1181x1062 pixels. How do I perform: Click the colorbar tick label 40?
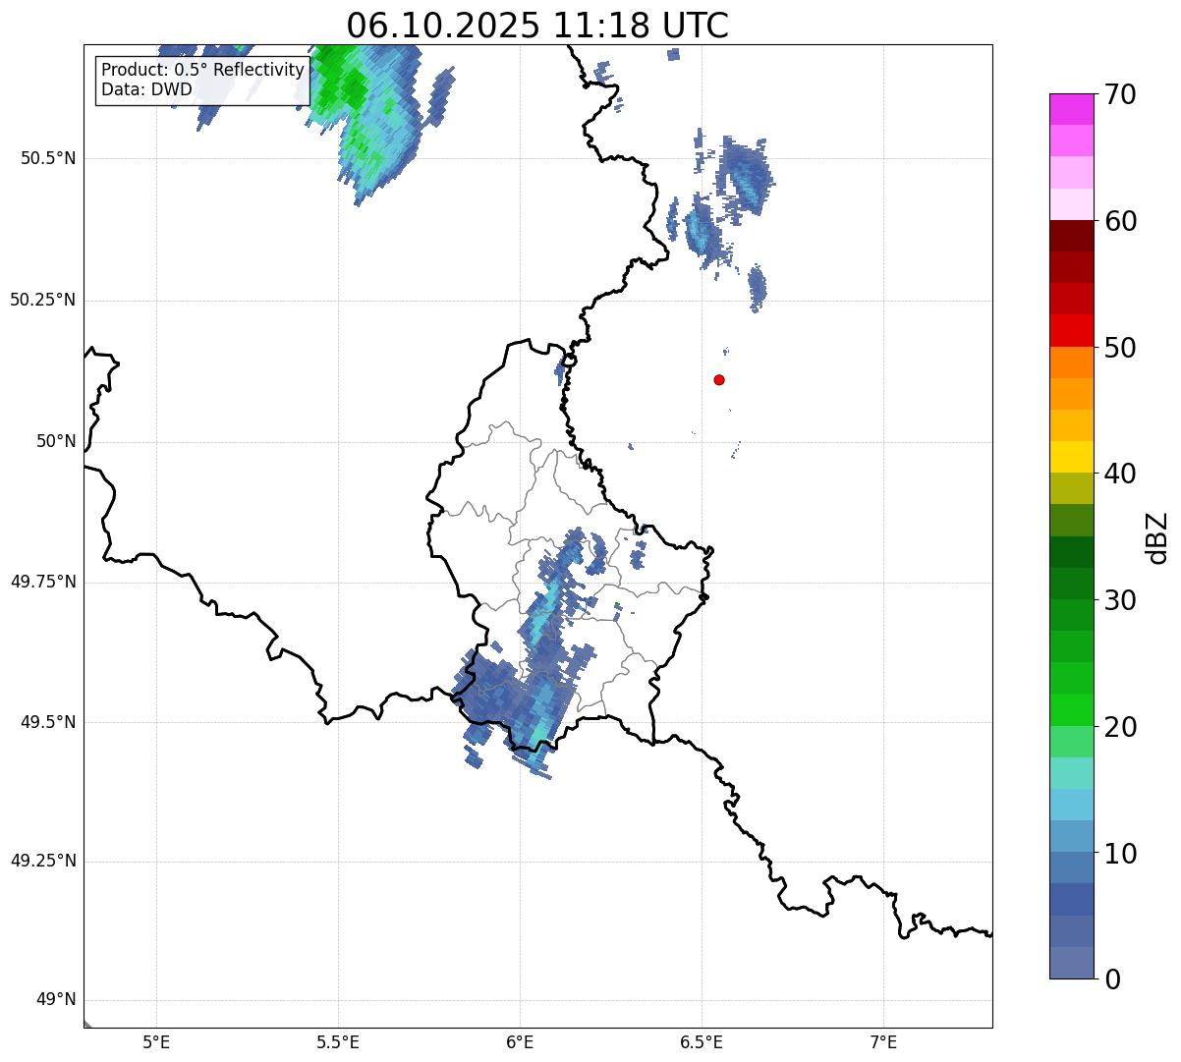[1120, 474]
